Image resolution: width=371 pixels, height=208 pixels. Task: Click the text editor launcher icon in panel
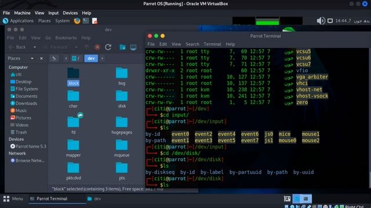[94, 21]
